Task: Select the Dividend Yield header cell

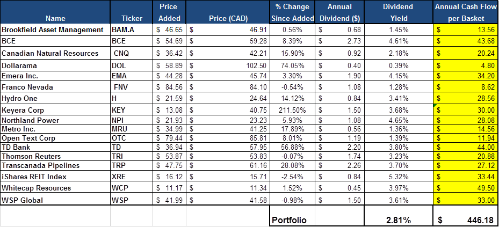Action: point(399,12)
